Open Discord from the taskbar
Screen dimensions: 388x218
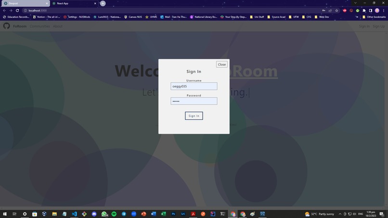pyautogui.click(x=94, y=214)
